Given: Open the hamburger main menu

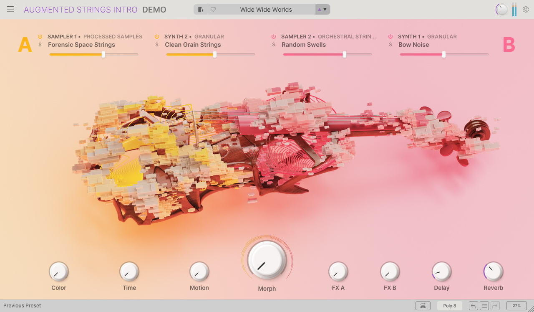Looking at the screenshot, I should [x=10, y=10].
